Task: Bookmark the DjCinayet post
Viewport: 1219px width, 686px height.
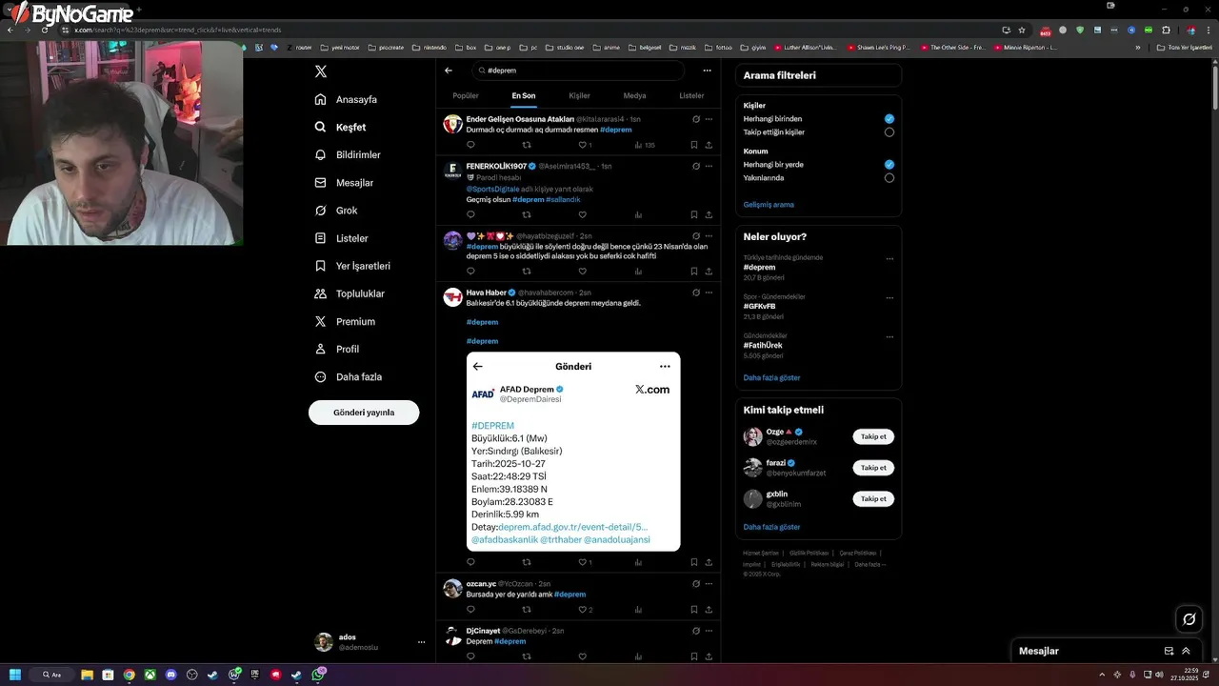Action: (x=693, y=656)
